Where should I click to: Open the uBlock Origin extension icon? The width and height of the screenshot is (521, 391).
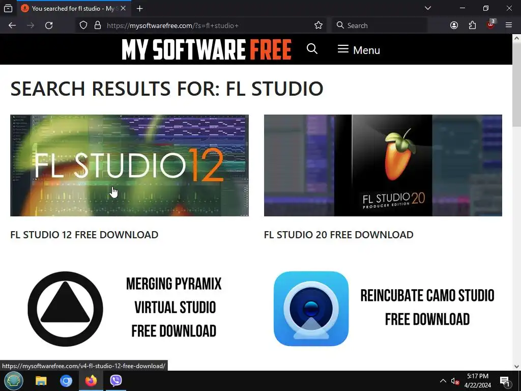pyautogui.click(x=491, y=24)
